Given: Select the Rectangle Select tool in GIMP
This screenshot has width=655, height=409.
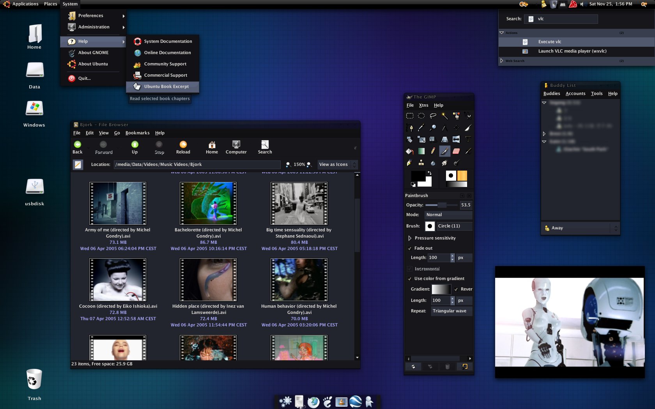Looking at the screenshot, I should click(410, 116).
